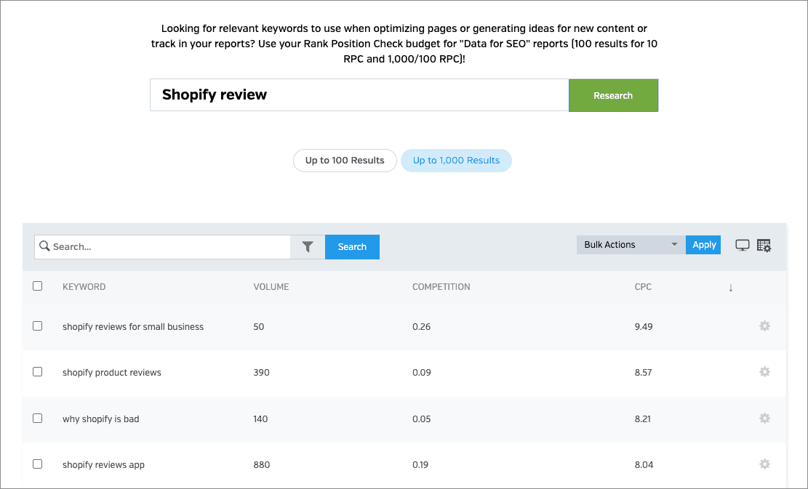Run the table Search button
Screen dimensions: 808x489
point(352,246)
